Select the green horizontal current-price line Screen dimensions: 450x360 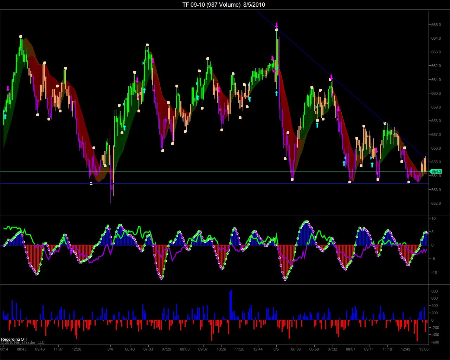pos(214,172)
